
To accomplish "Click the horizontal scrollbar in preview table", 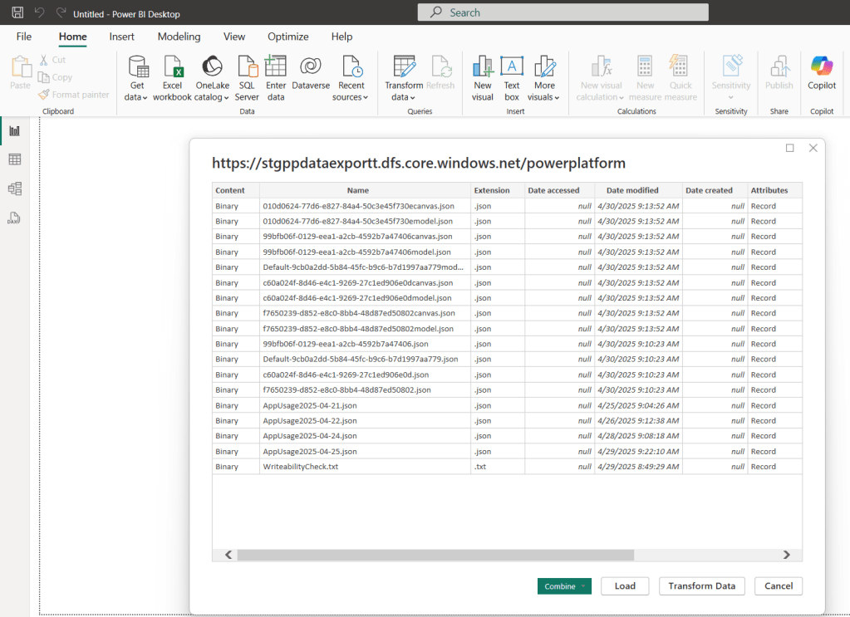I will (x=435, y=555).
